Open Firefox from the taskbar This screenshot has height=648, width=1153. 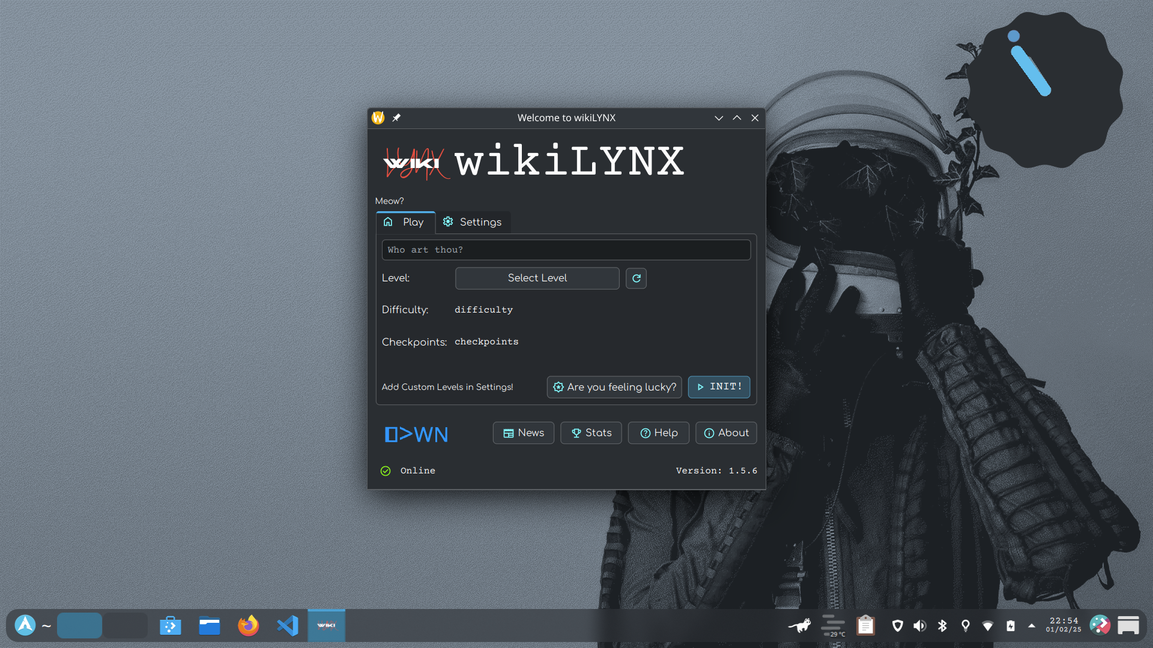tap(248, 626)
